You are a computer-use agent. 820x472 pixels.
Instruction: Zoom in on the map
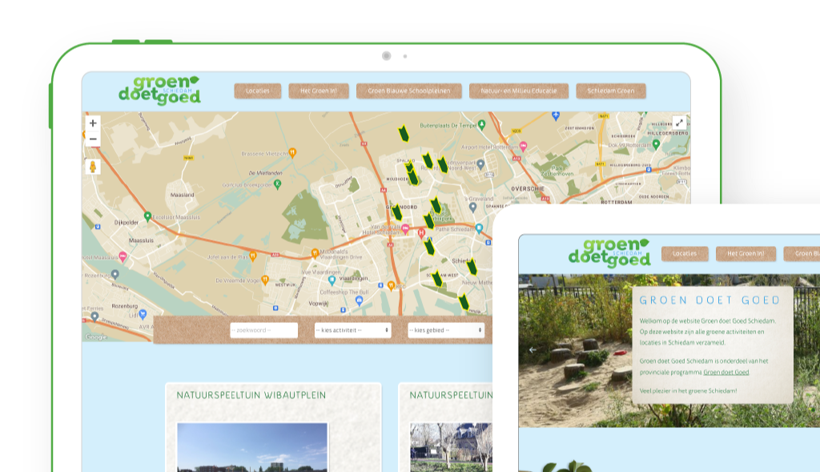click(x=93, y=123)
